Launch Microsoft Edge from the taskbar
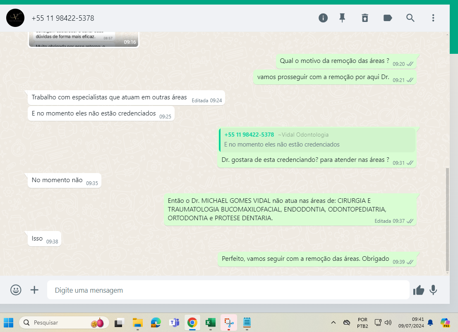458x332 pixels. 156,322
